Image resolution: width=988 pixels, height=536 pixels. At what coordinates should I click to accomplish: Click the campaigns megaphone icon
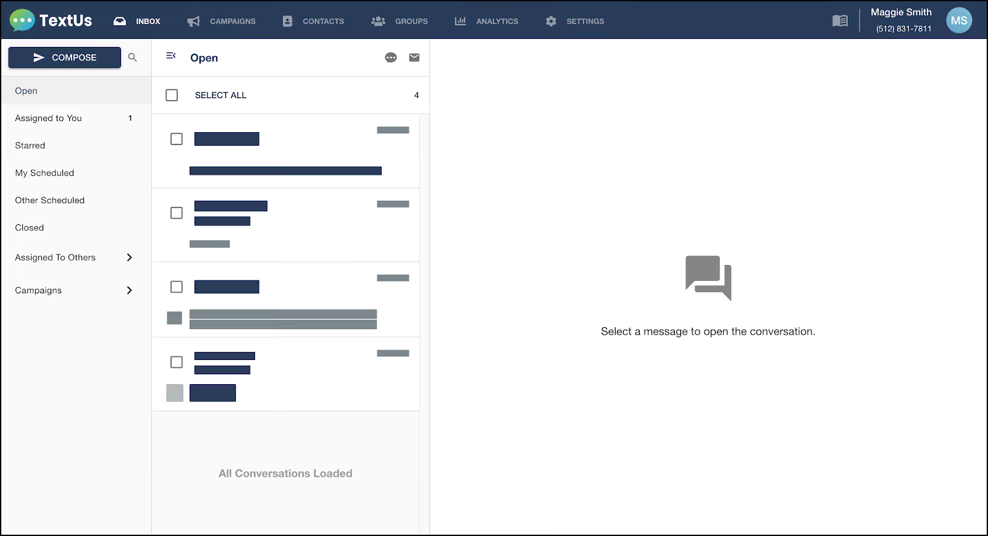[x=194, y=21]
